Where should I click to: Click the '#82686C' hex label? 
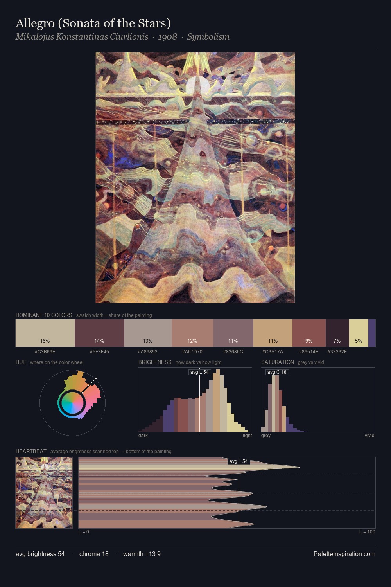pyautogui.click(x=233, y=351)
